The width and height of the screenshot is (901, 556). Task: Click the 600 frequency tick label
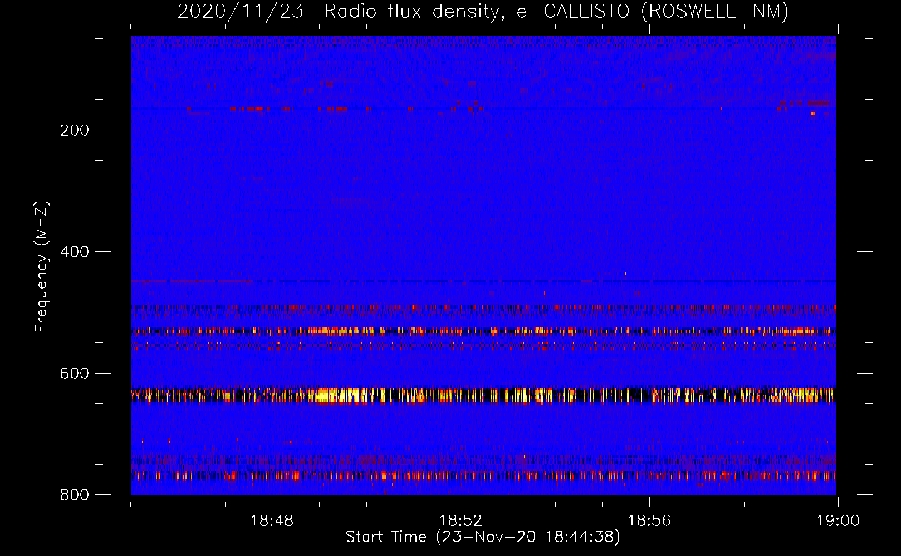coord(75,373)
